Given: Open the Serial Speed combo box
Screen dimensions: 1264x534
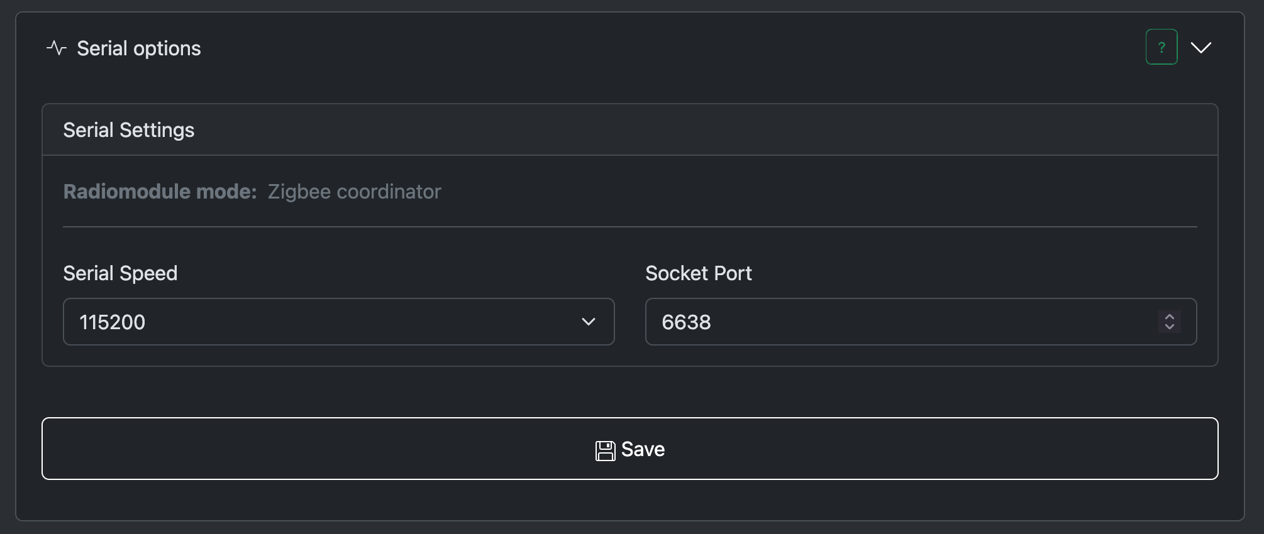Looking at the screenshot, I should [339, 322].
